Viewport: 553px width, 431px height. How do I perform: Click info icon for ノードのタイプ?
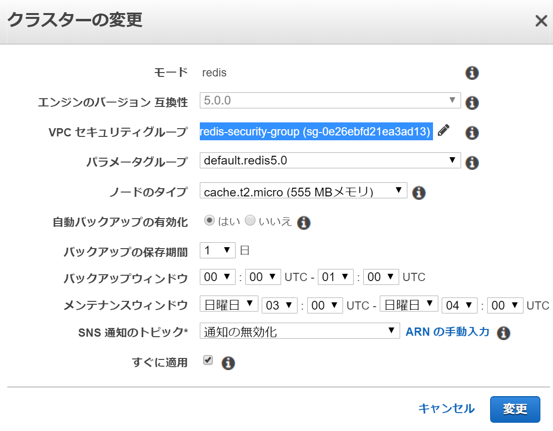[418, 193]
